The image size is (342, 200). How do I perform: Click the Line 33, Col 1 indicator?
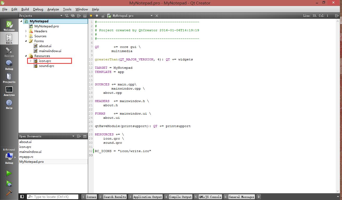tap(316, 16)
